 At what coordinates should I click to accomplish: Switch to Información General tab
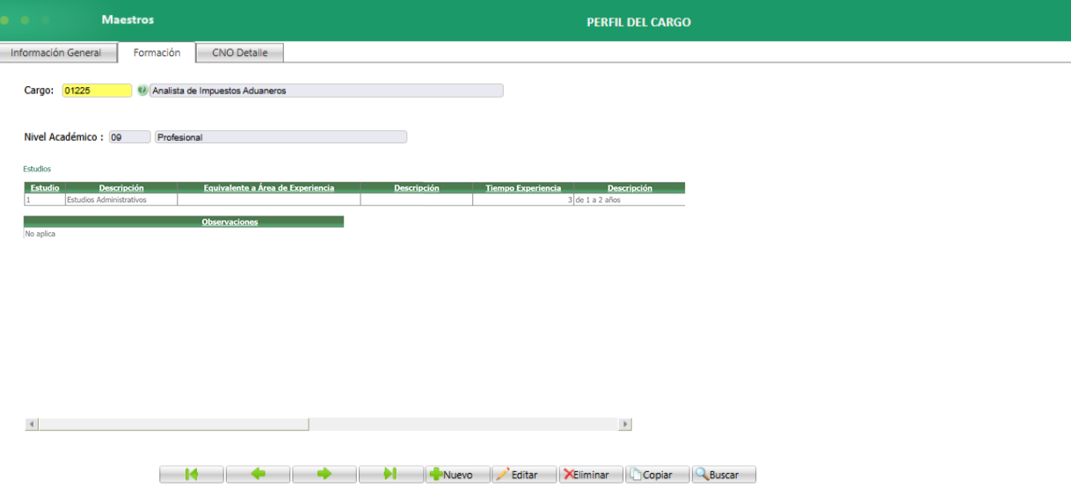coord(58,53)
